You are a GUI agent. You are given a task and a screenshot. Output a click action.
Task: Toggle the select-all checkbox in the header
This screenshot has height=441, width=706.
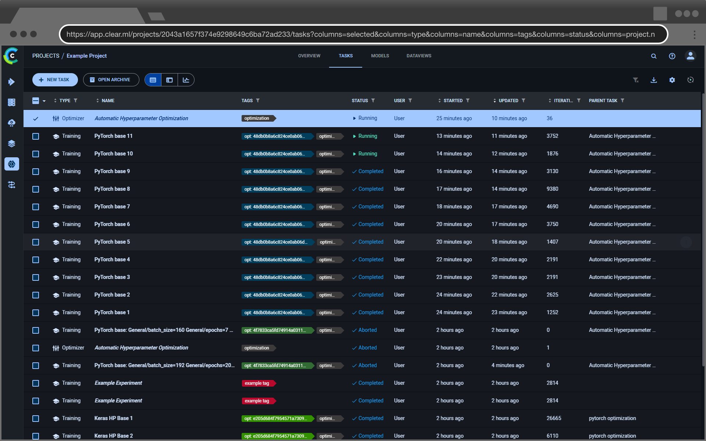tap(35, 100)
